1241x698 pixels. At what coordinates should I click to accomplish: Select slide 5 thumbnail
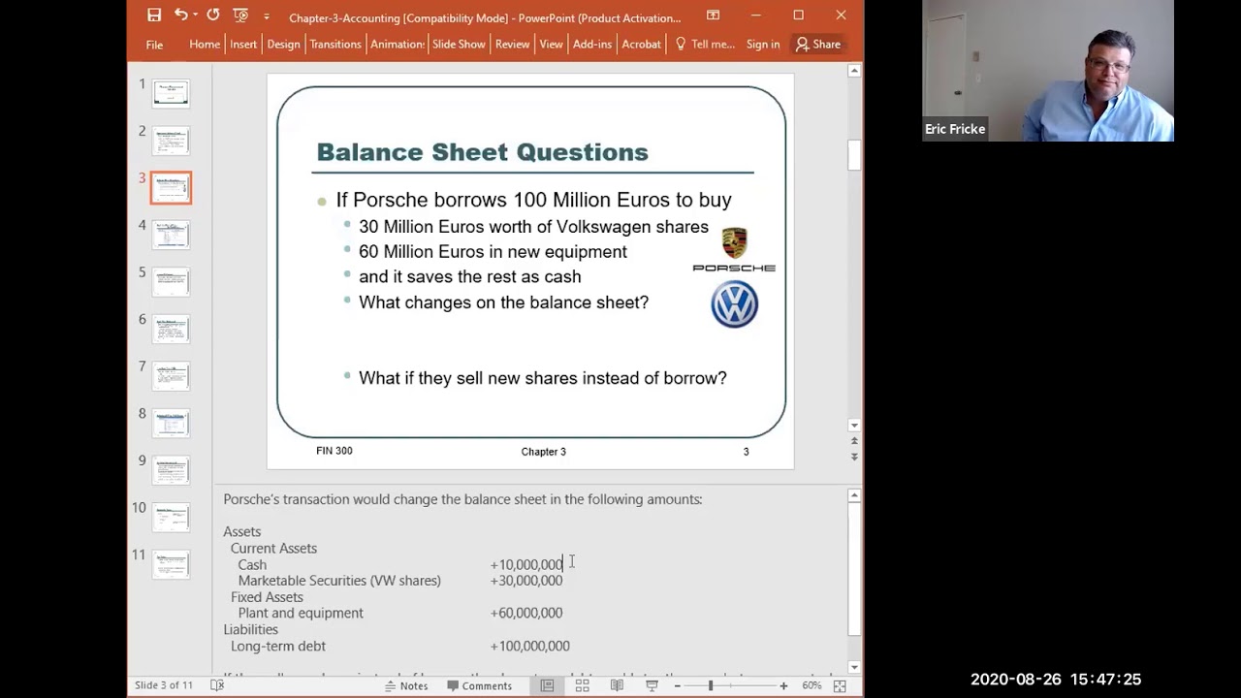(x=171, y=282)
